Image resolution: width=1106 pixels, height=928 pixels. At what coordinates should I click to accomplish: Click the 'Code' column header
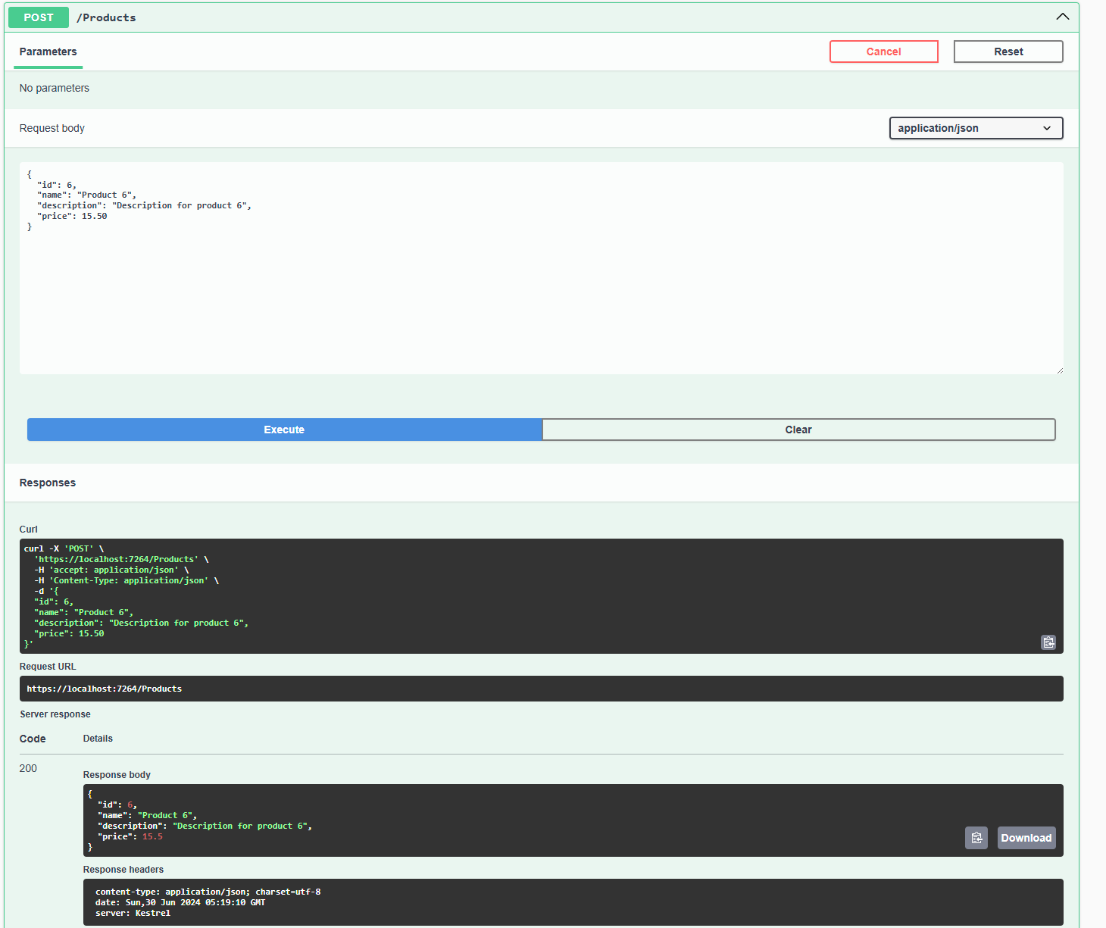tap(33, 739)
